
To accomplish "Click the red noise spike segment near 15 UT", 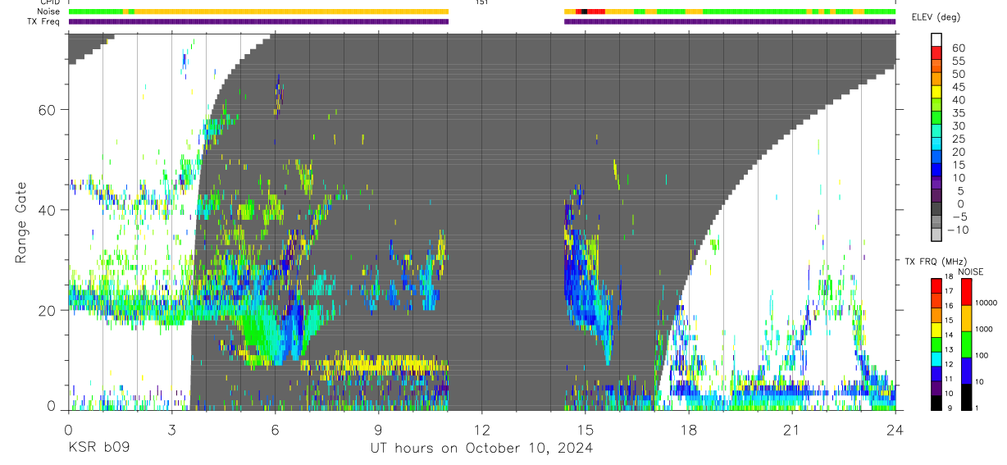I will (596, 11).
